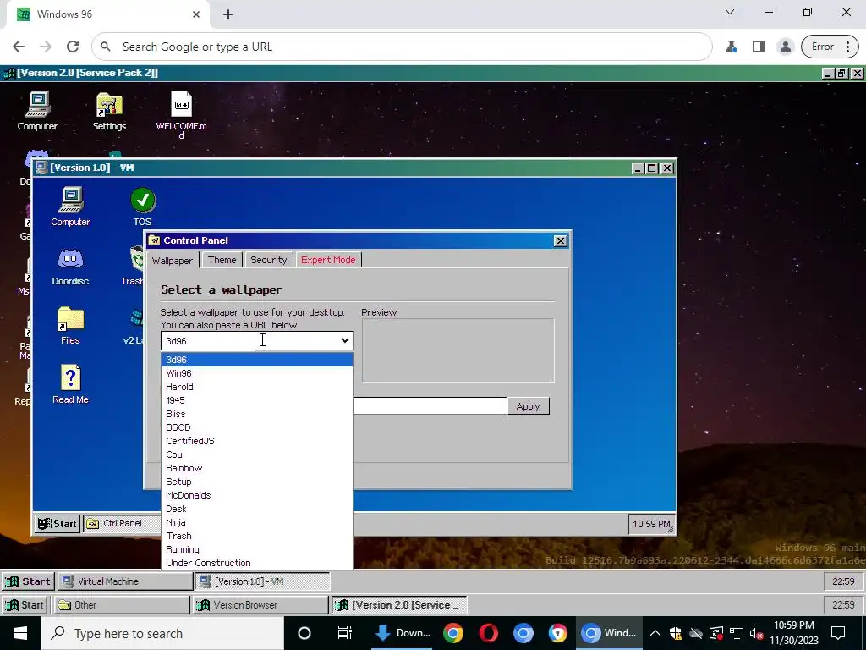Collapse the wallpaper dropdown arrow
This screenshot has height=650, width=866.
coord(345,340)
